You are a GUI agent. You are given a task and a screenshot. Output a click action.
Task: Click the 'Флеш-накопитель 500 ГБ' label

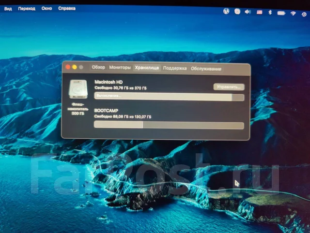tap(78, 109)
